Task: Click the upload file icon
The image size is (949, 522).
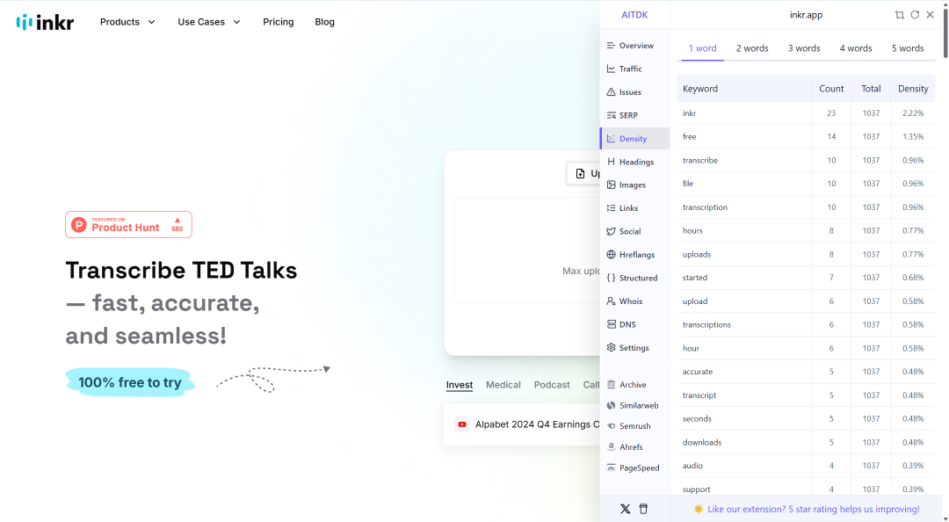Action: 581,174
